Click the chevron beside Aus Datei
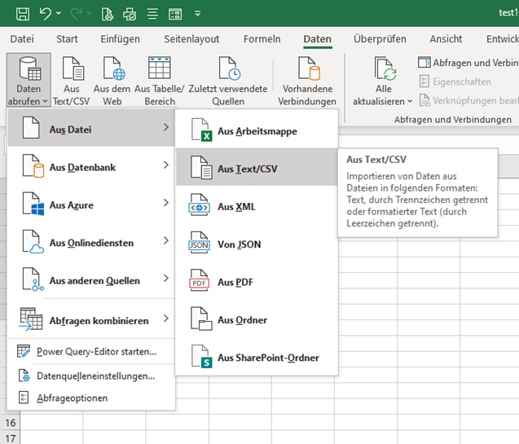The height and width of the screenshot is (444, 519). point(166,127)
